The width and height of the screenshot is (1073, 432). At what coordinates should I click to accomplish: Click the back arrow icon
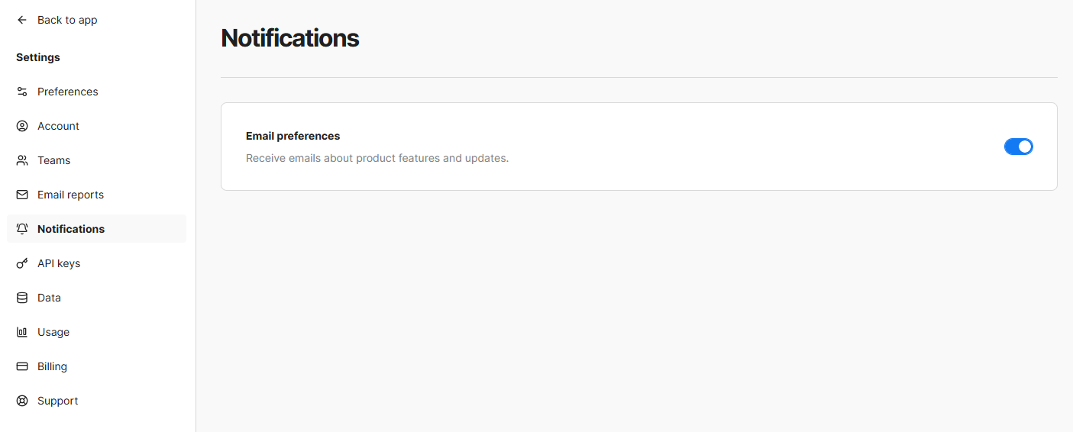click(22, 20)
